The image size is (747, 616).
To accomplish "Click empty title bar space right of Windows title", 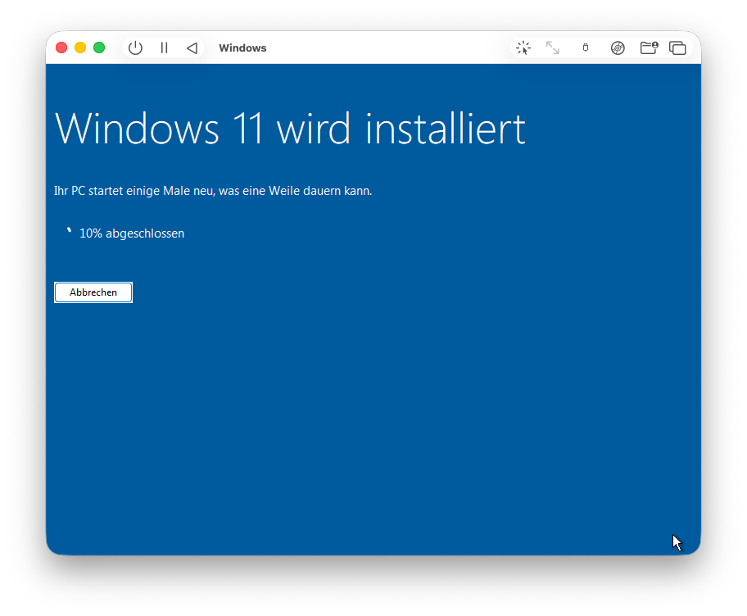I will point(385,48).
